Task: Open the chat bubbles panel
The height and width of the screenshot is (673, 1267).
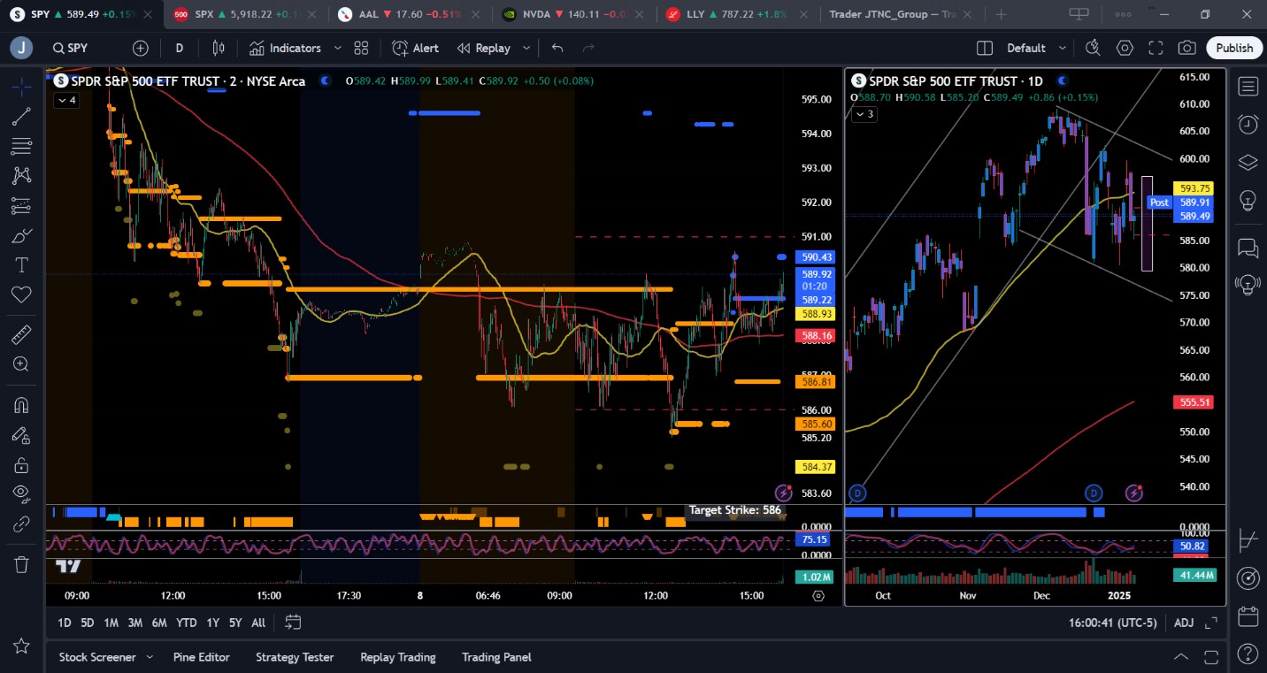Action: point(1248,247)
